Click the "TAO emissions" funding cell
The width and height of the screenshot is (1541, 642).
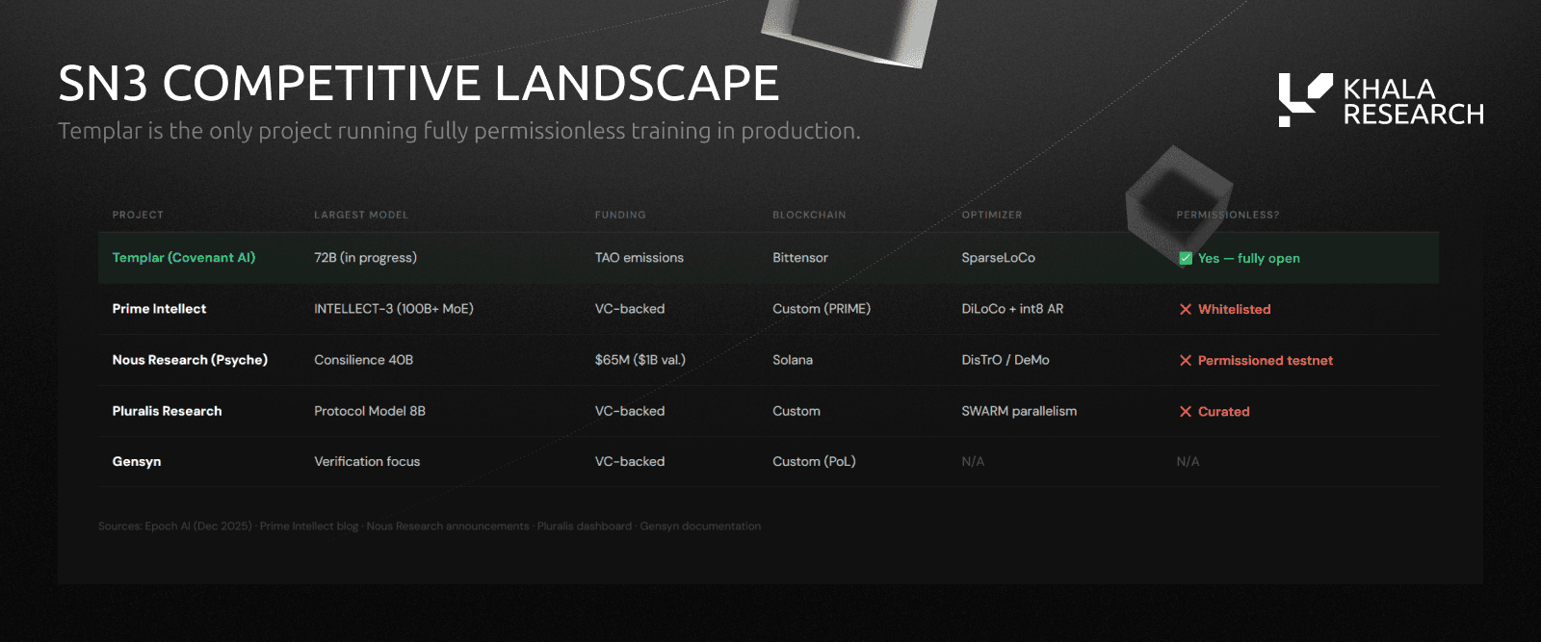640,257
